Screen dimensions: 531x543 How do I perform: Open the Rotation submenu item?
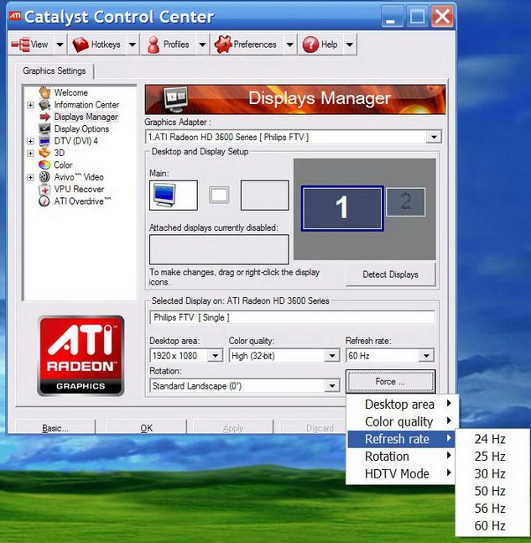click(x=402, y=456)
